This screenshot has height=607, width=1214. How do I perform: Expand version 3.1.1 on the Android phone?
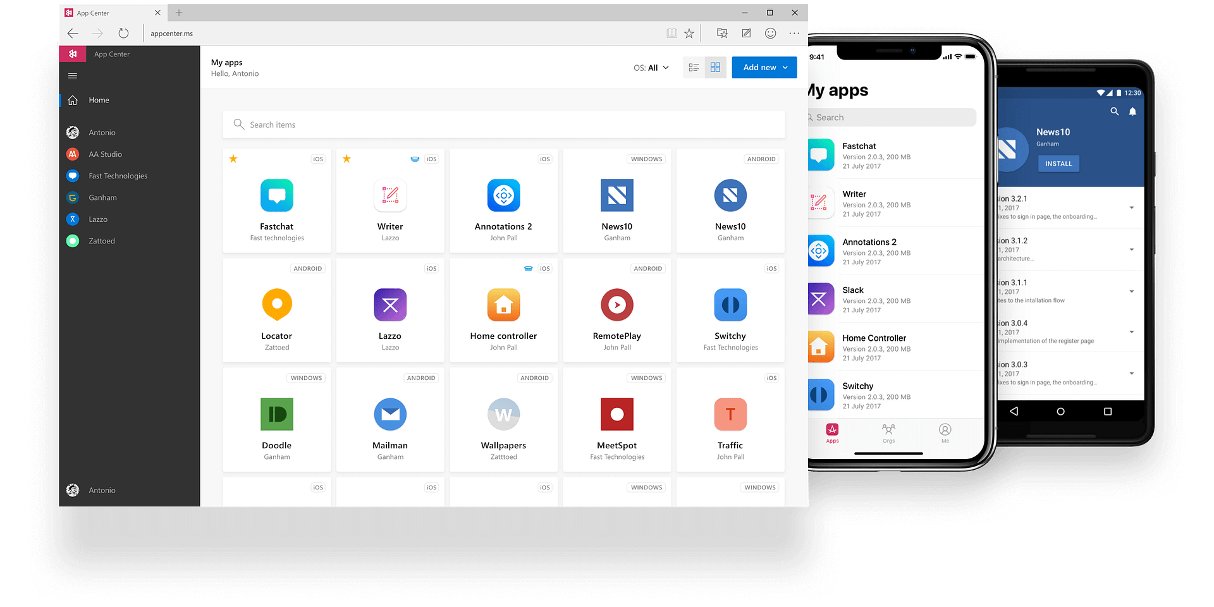(x=1132, y=291)
